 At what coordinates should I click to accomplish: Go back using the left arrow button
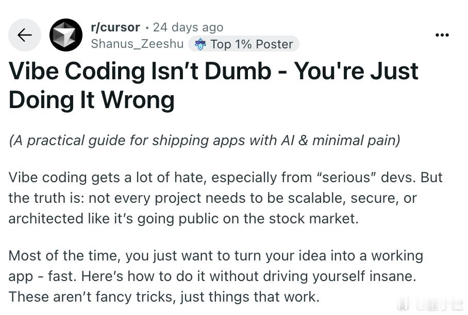point(24,35)
